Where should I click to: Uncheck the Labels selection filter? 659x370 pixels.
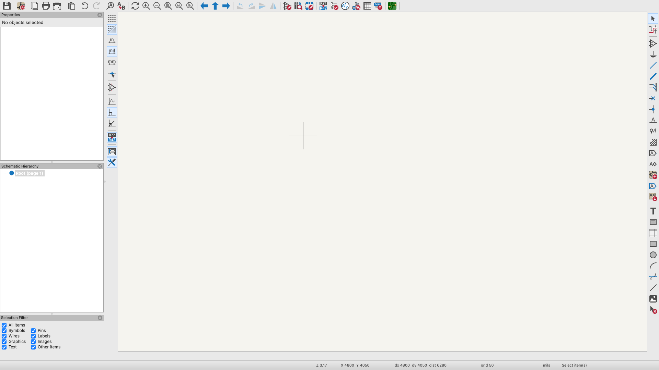click(x=33, y=336)
